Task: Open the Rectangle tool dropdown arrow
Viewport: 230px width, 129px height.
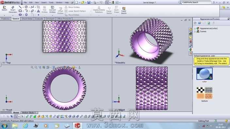Action: (23, 11)
